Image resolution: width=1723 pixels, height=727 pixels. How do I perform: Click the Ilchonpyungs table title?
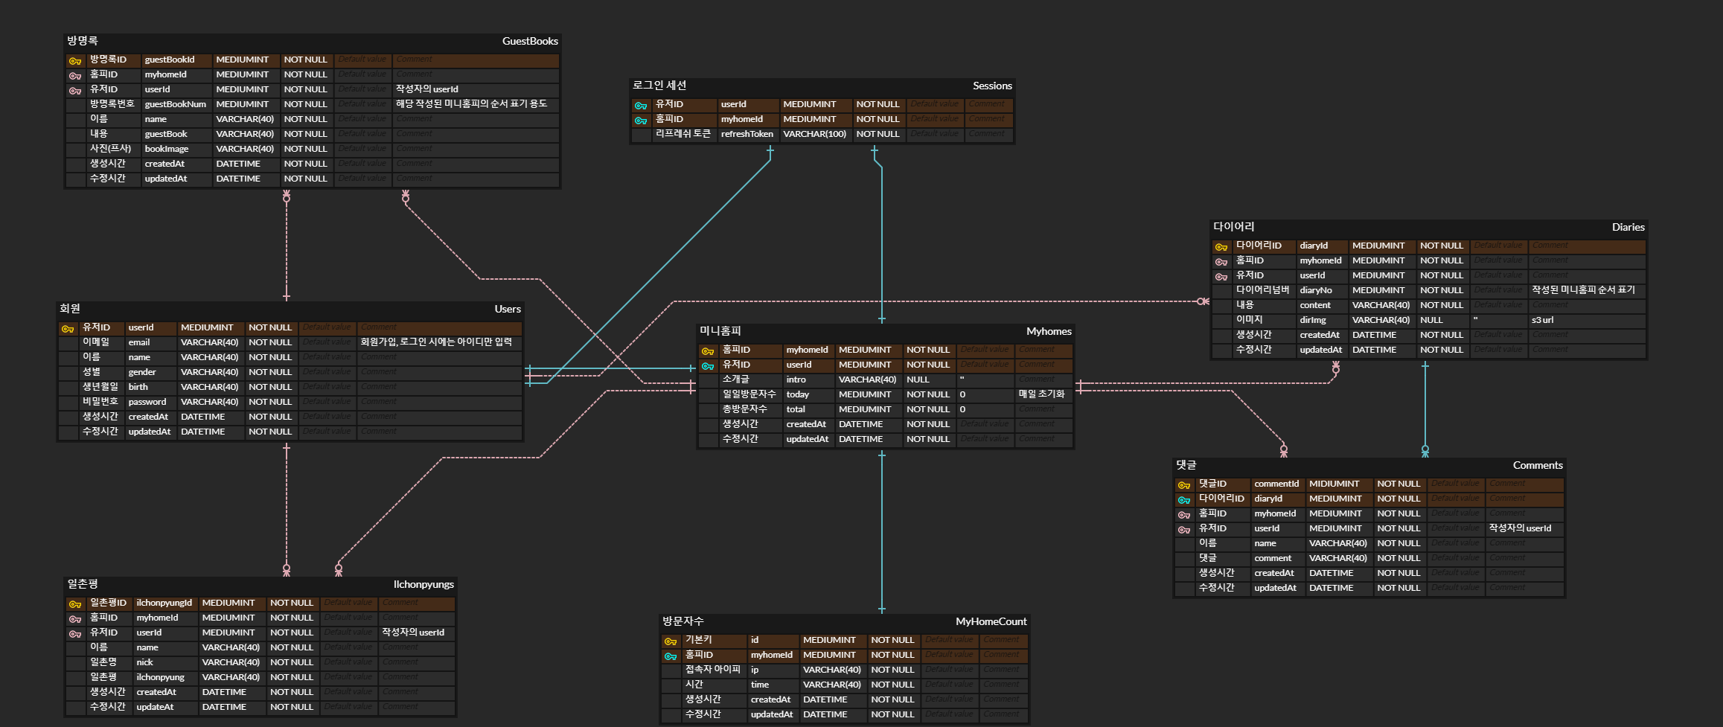(x=423, y=584)
